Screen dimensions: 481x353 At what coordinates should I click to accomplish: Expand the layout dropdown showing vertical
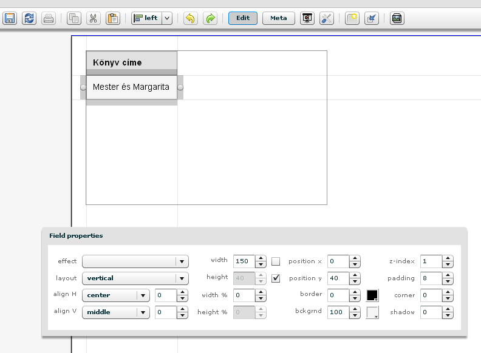pos(181,278)
